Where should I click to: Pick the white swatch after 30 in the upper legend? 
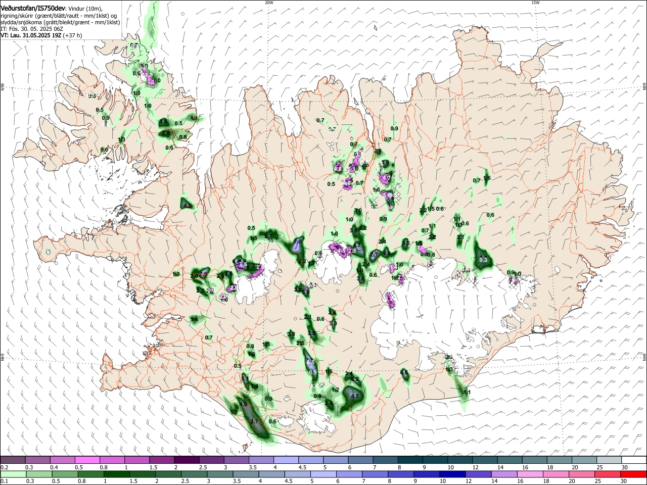pos(634,460)
